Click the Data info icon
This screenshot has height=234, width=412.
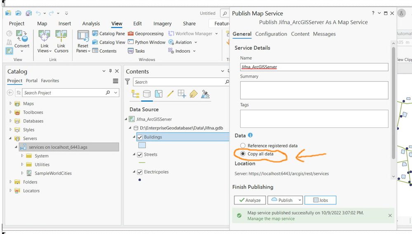[250, 135]
